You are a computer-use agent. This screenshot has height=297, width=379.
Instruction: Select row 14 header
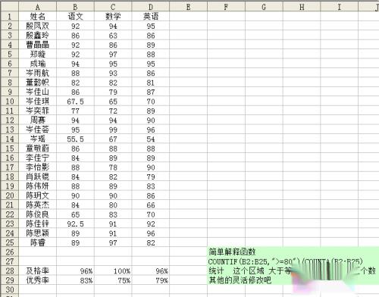click(10, 139)
